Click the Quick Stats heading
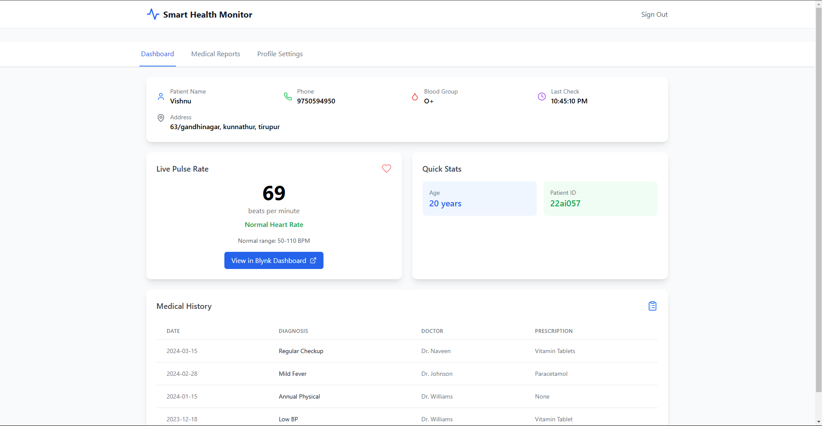 [x=442, y=169]
